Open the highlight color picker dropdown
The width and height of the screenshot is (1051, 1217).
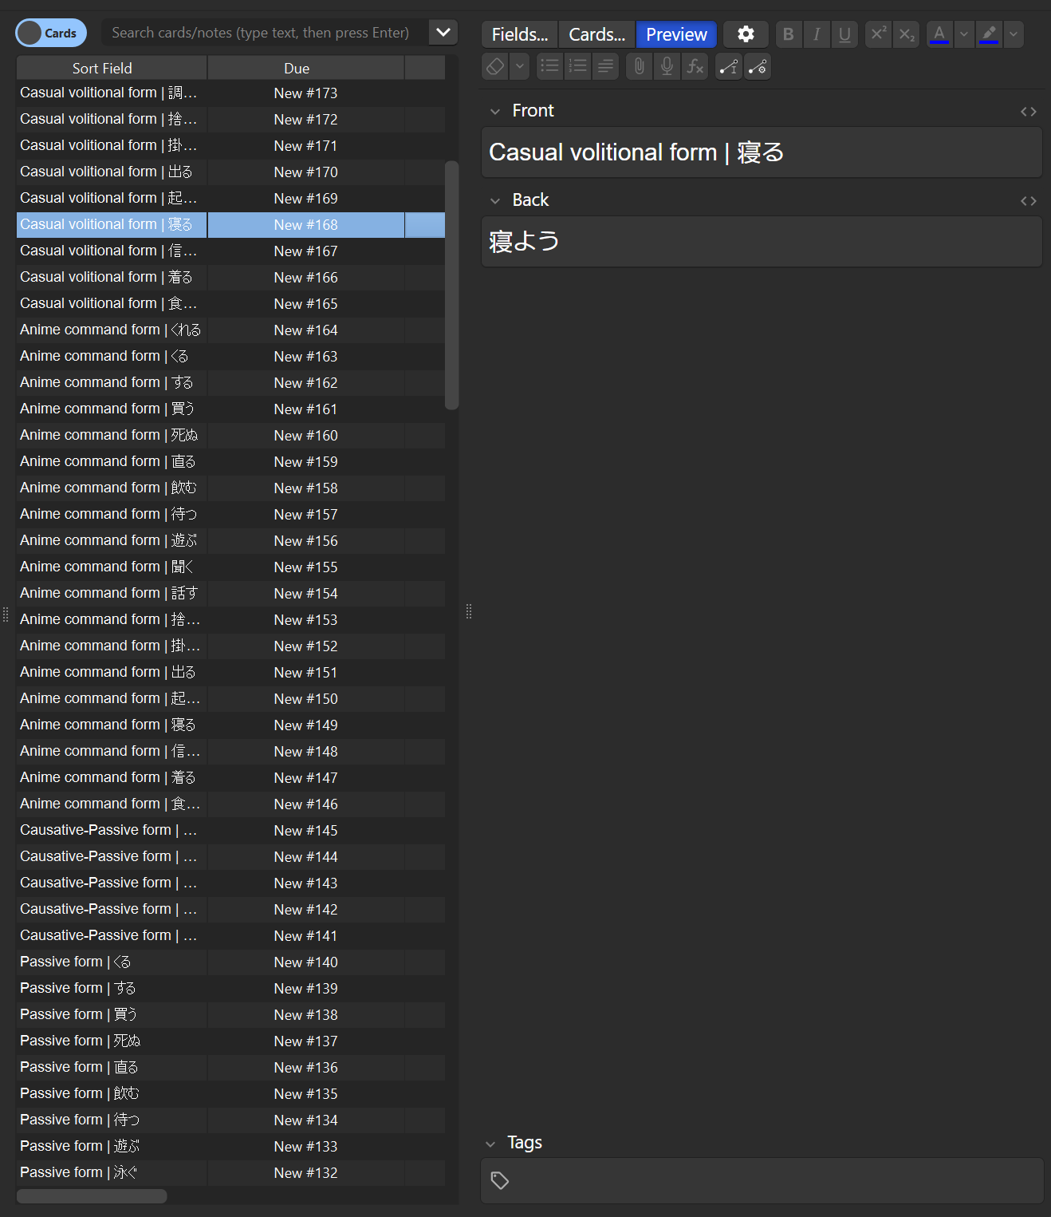(x=1014, y=34)
